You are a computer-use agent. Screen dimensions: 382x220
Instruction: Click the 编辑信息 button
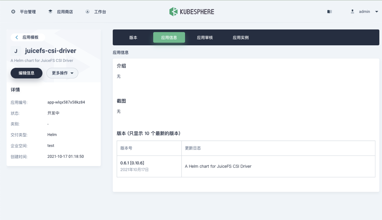26,73
